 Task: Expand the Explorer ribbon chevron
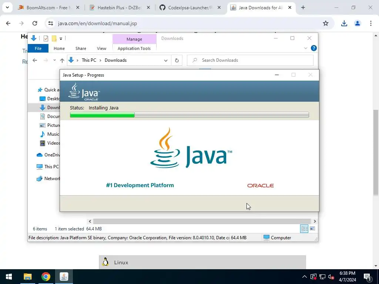[x=305, y=48]
